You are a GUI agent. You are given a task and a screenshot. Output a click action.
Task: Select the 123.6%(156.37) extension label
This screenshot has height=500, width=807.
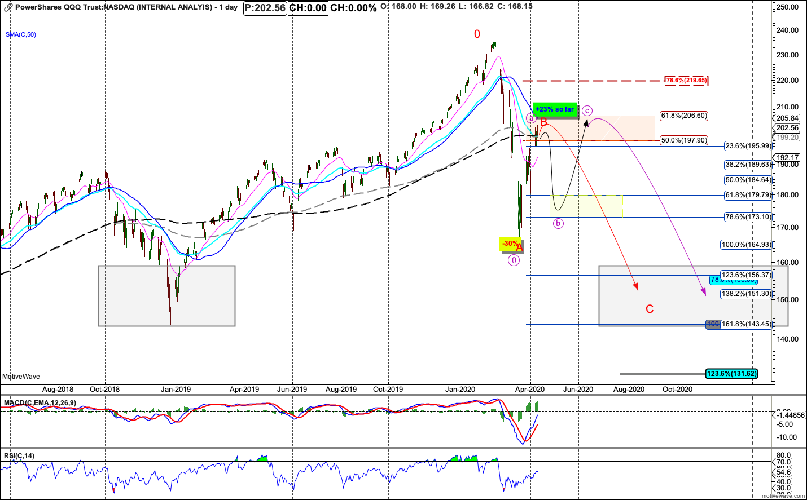(747, 275)
